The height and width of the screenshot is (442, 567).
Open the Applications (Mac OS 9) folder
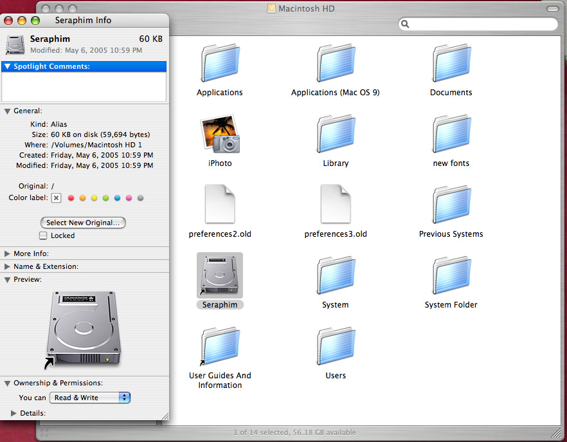tap(336, 63)
